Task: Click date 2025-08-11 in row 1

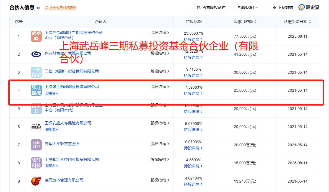Action: coord(297,36)
